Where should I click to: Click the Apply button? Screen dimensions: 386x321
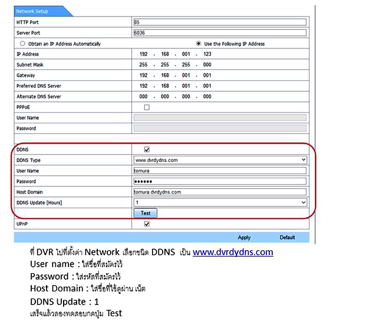pyautogui.click(x=244, y=237)
